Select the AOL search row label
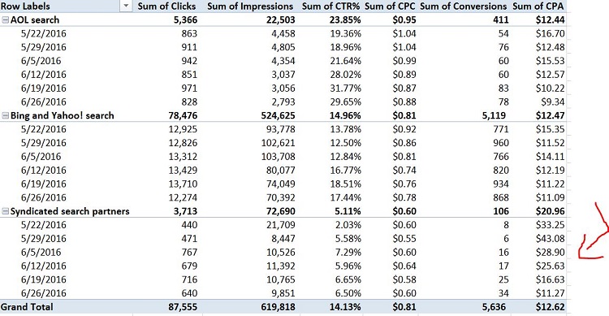 pos(35,19)
